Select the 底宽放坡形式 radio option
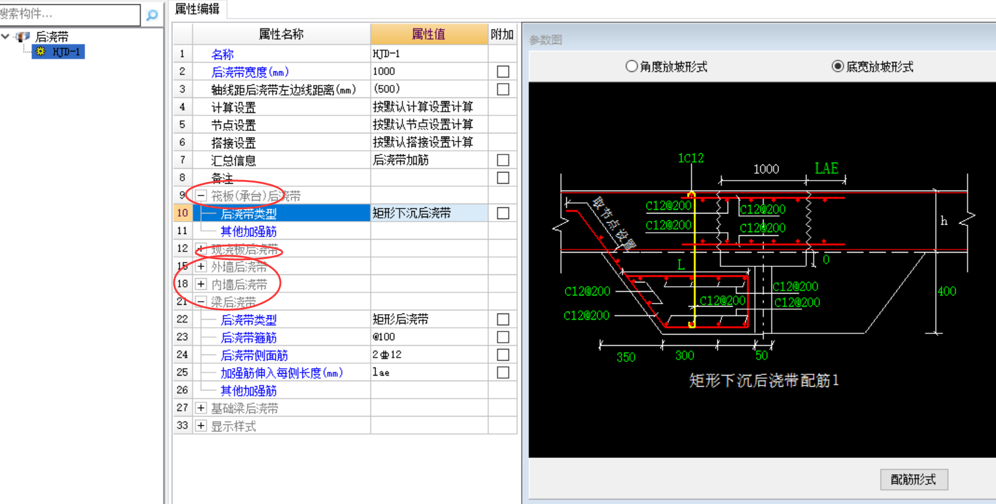 click(x=838, y=66)
